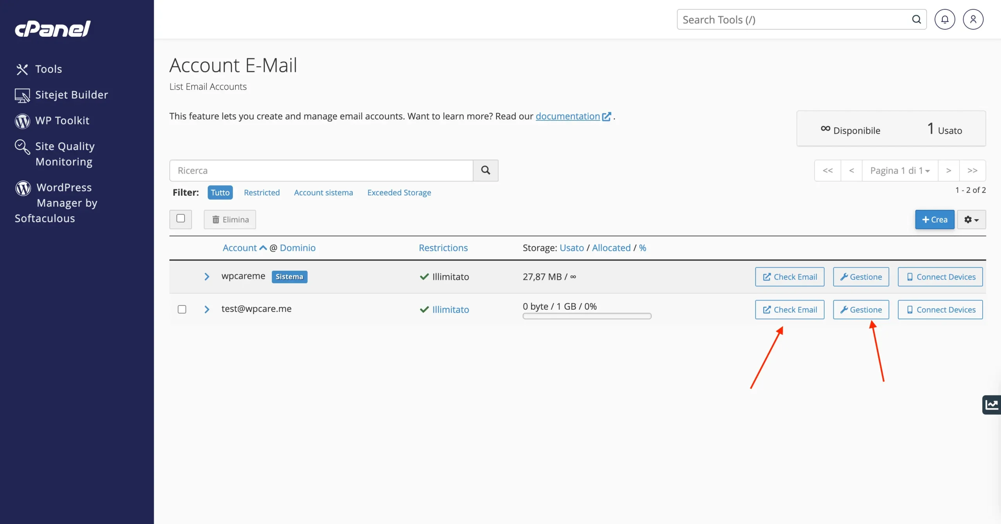
Task: Open the Pagina 1 di 1 dropdown
Action: (x=900, y=171)
